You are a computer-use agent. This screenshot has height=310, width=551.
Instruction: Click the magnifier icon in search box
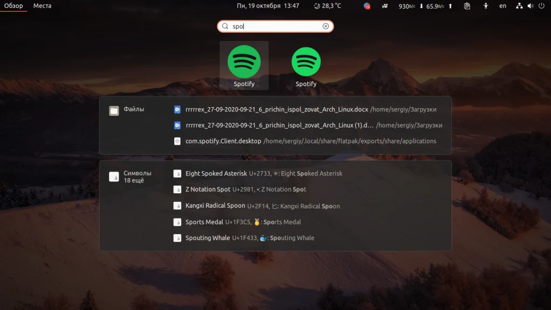(x=225, y=26)
